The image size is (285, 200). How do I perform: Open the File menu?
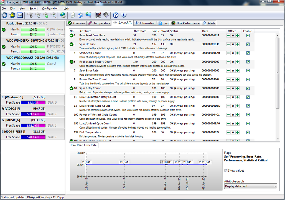click(x=4, y=8)
